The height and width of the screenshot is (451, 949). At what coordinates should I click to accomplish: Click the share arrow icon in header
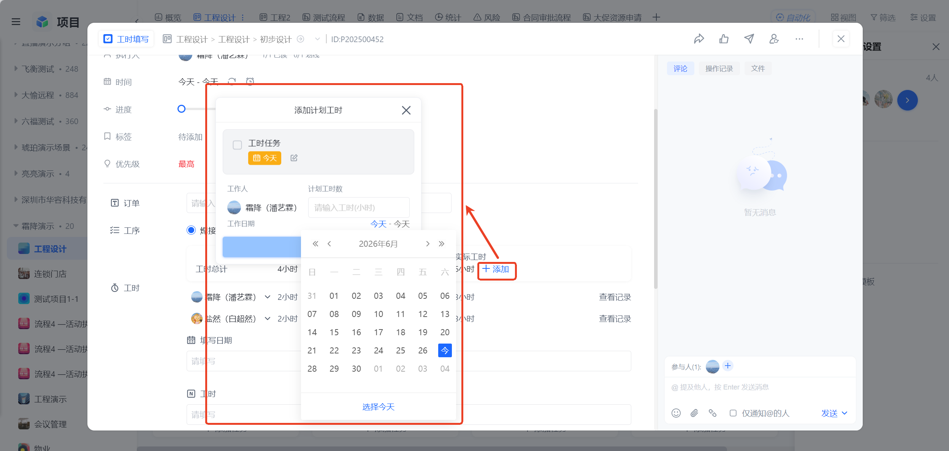pyautogui.click(x=699, y=39)
